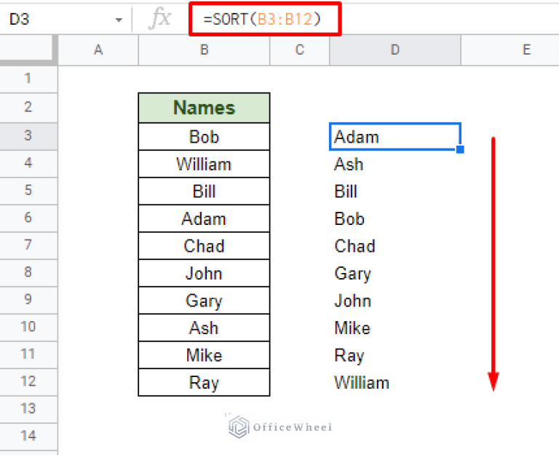Select cell B12 containing Ray
Viewport: 559px width, 455px height.
point(204,382)
